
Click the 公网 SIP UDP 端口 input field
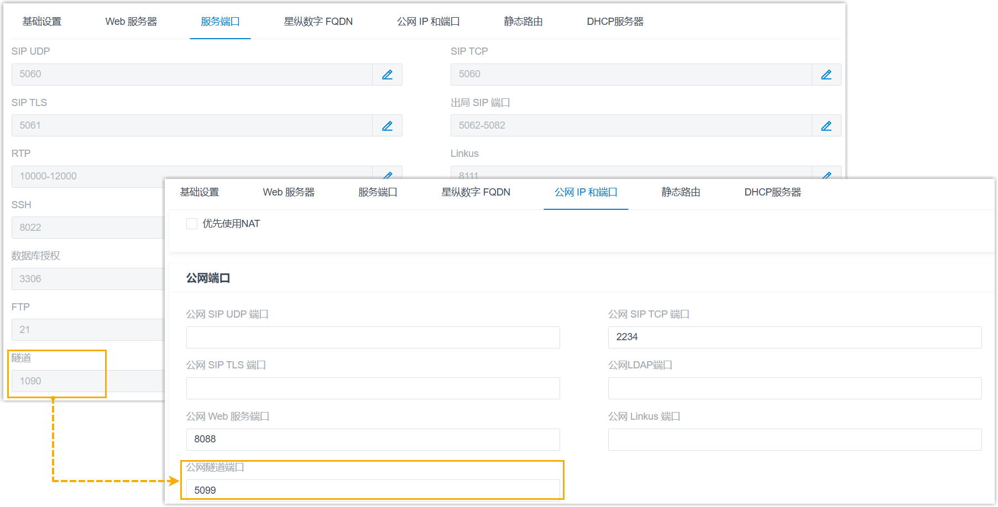coord(373,337)
